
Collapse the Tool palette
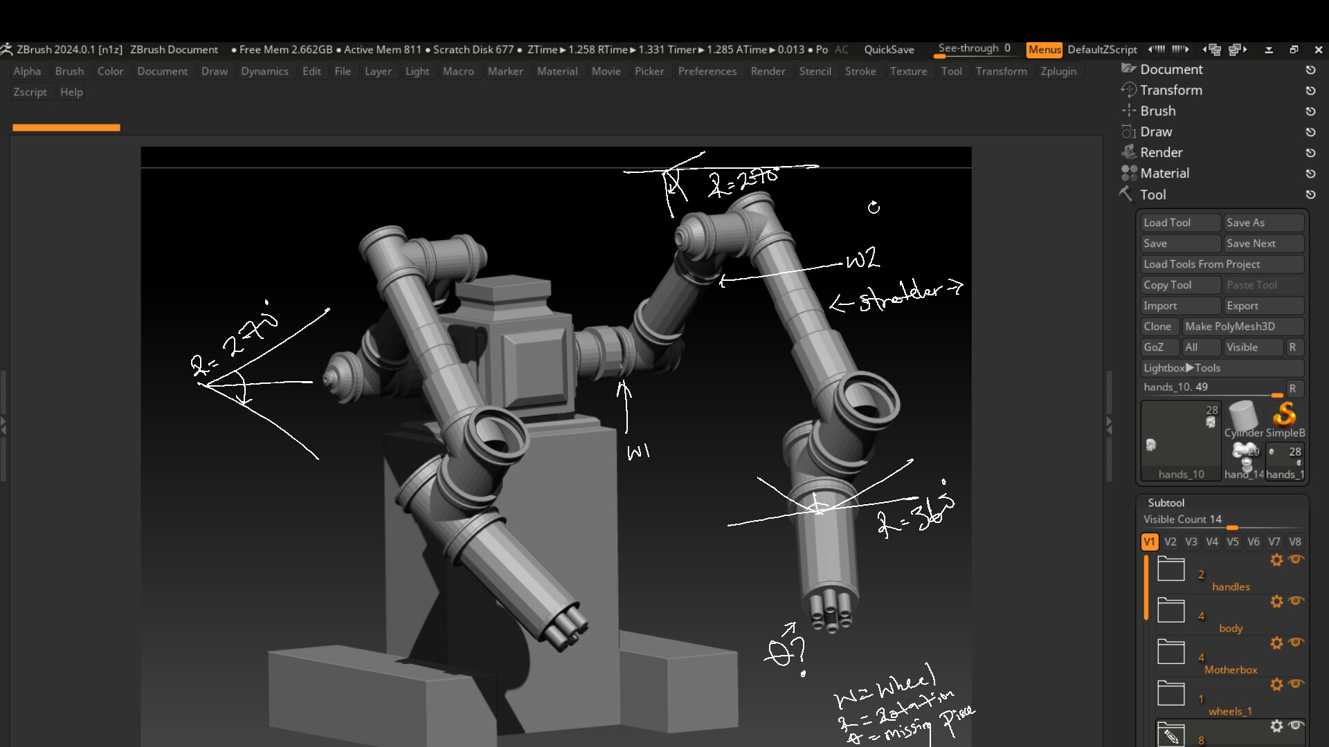[1152, 195]
